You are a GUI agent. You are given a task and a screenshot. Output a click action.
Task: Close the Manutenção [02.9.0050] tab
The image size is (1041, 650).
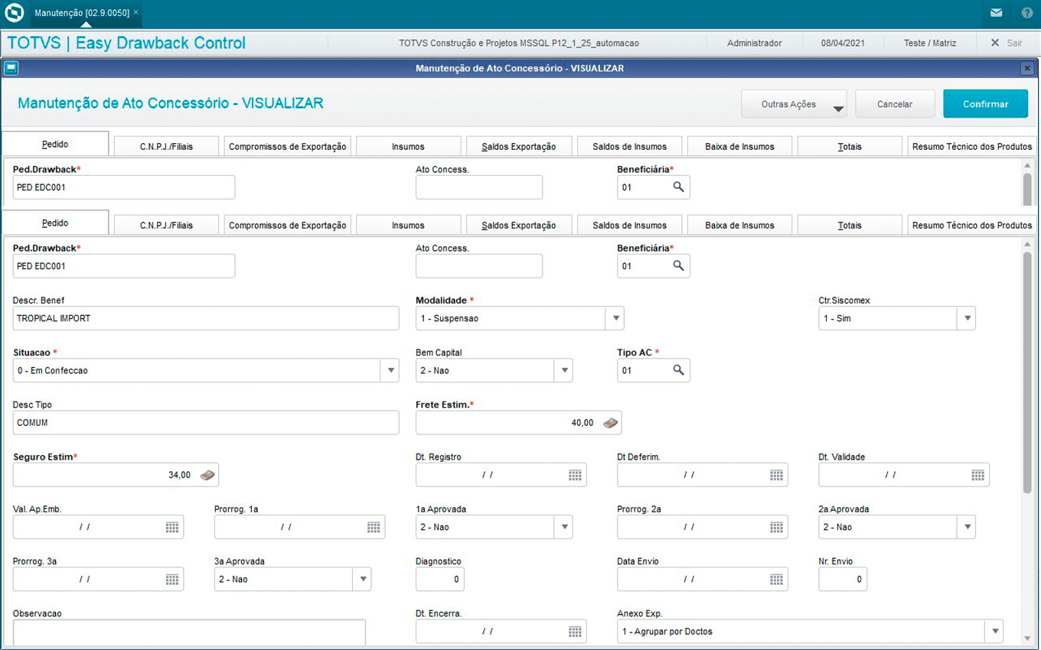(136, 13)
